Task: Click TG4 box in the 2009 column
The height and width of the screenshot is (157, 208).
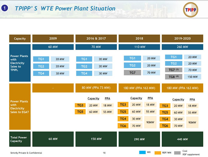Action: [41, 73]
